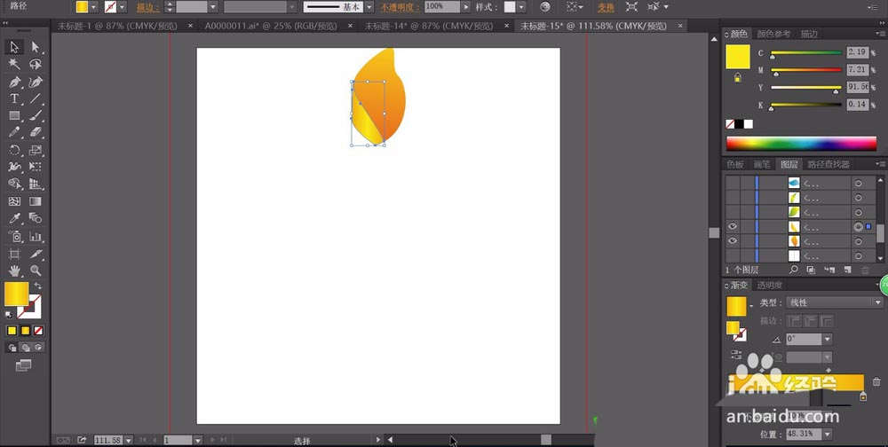Screen dimensions: 888x447
Task: Select the Gradient tool in toolbox
Action: (36, 201)
